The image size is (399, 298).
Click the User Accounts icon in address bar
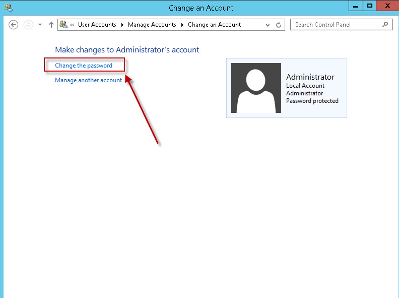point(63,24)
